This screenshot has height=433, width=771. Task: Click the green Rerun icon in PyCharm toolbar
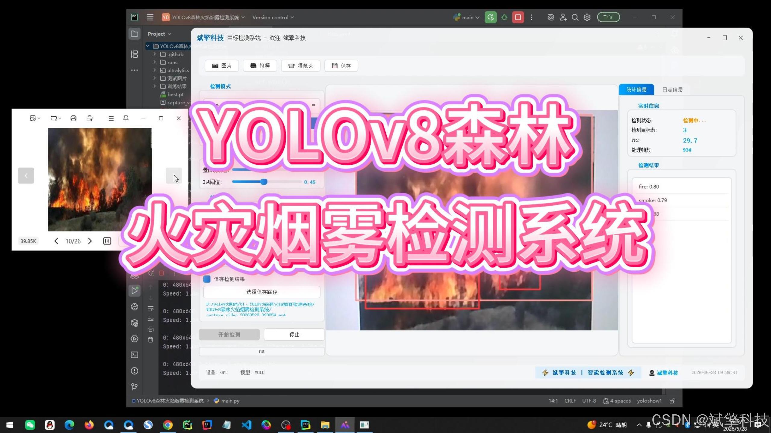pos(490,17)
